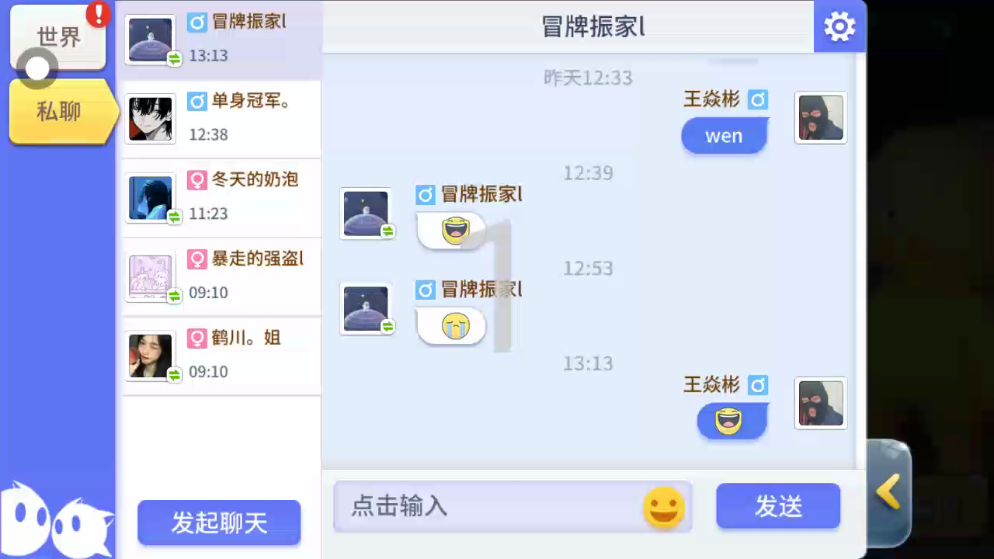Click the 发送 send button

click(778, 506)
